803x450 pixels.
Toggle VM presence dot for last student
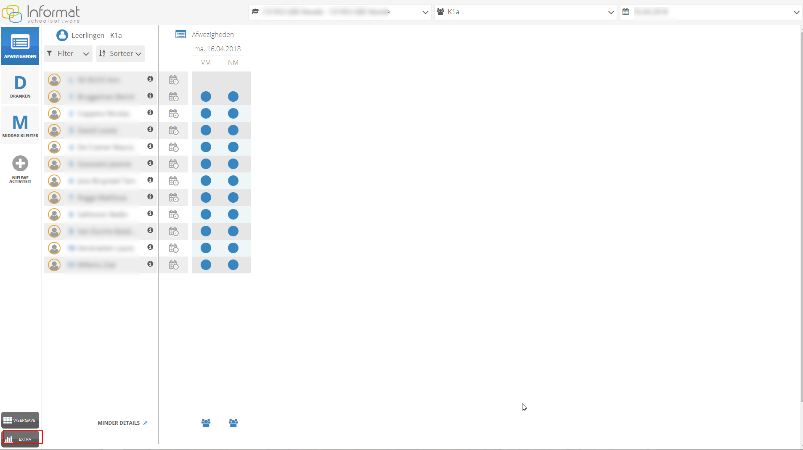pyautogui.click(x=206, y=265)
